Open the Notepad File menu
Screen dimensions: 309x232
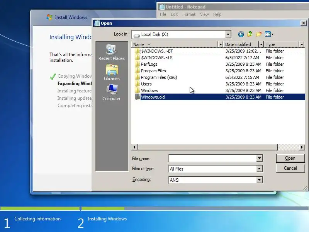tap(163, 14)
